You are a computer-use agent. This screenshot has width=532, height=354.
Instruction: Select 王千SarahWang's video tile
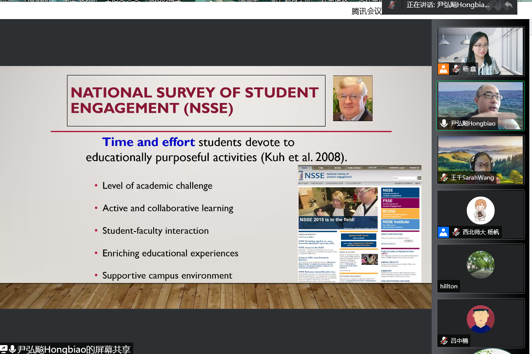(x=480, y=157)
